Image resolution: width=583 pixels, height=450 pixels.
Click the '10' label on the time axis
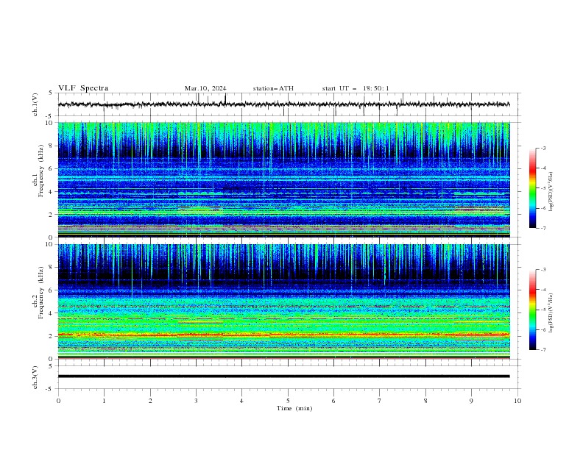[517, 401]
